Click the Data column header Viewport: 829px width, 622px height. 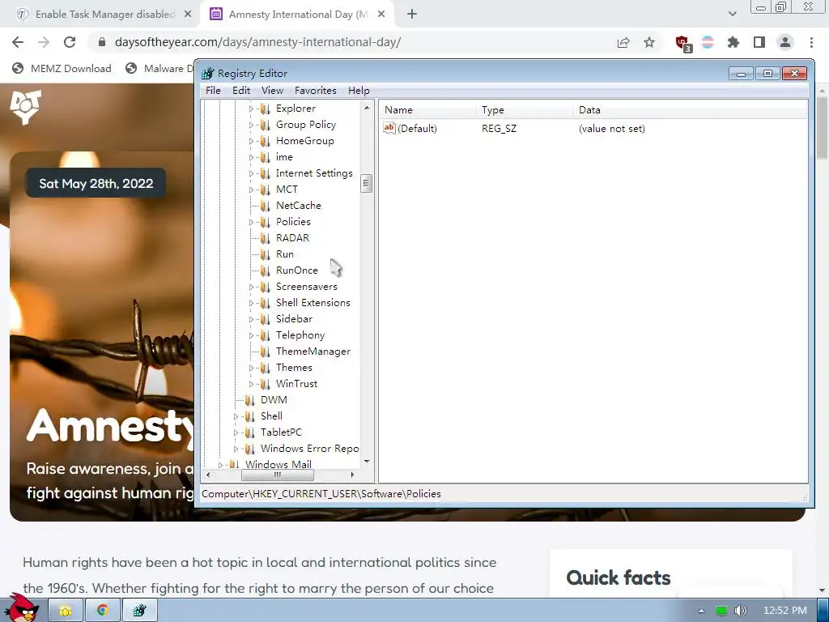click(x=690, y=110)
